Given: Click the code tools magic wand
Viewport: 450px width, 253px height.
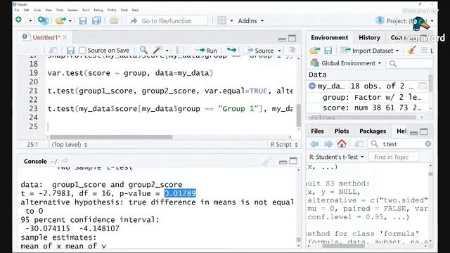Looking at the screenshot, I should pos(157,50).
